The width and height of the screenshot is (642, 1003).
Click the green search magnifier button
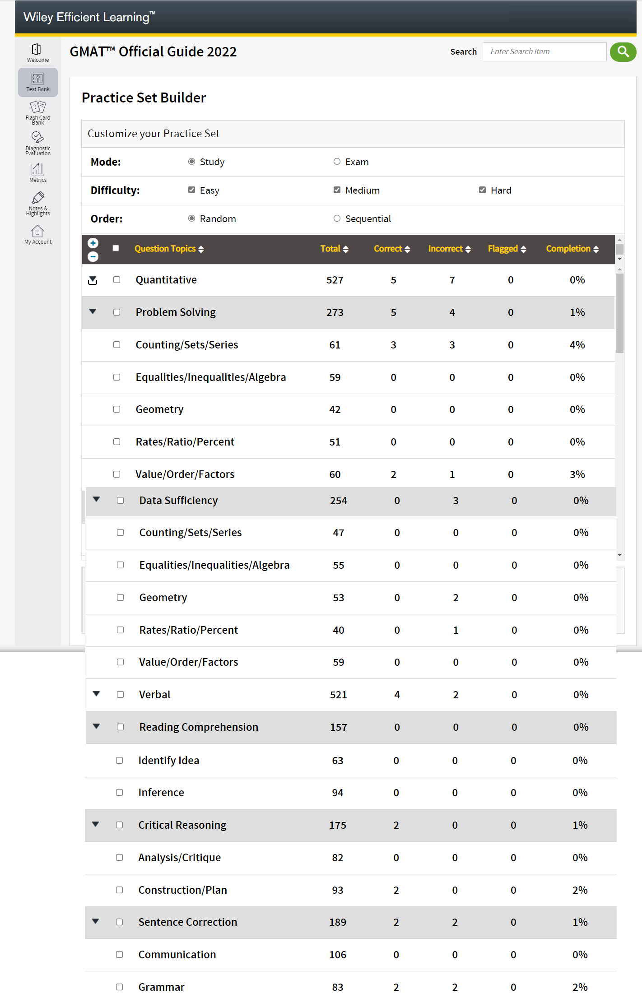(623, 52)
